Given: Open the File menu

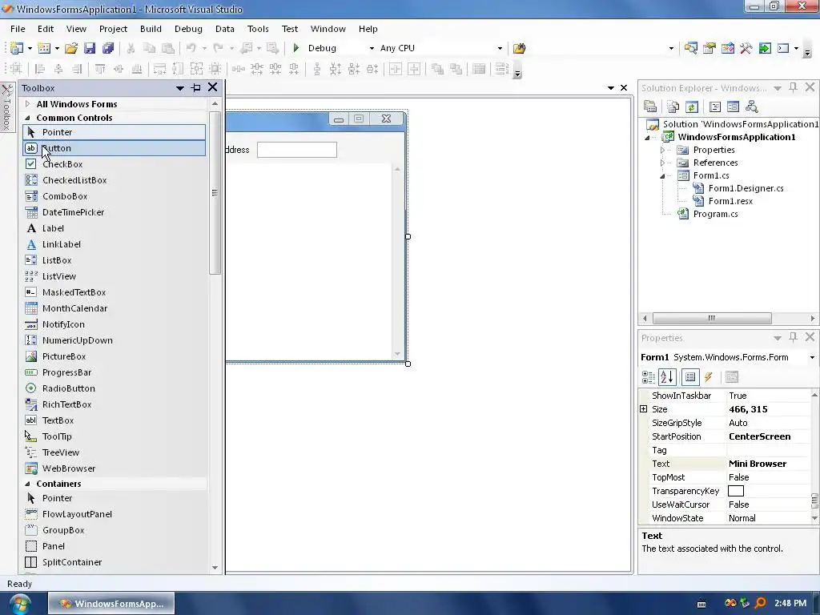Looking at the screenshot, I should [x=18, y=29].
